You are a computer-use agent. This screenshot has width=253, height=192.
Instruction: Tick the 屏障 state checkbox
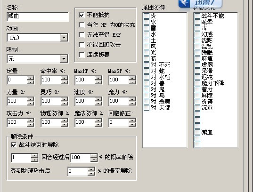click(197, 96)
